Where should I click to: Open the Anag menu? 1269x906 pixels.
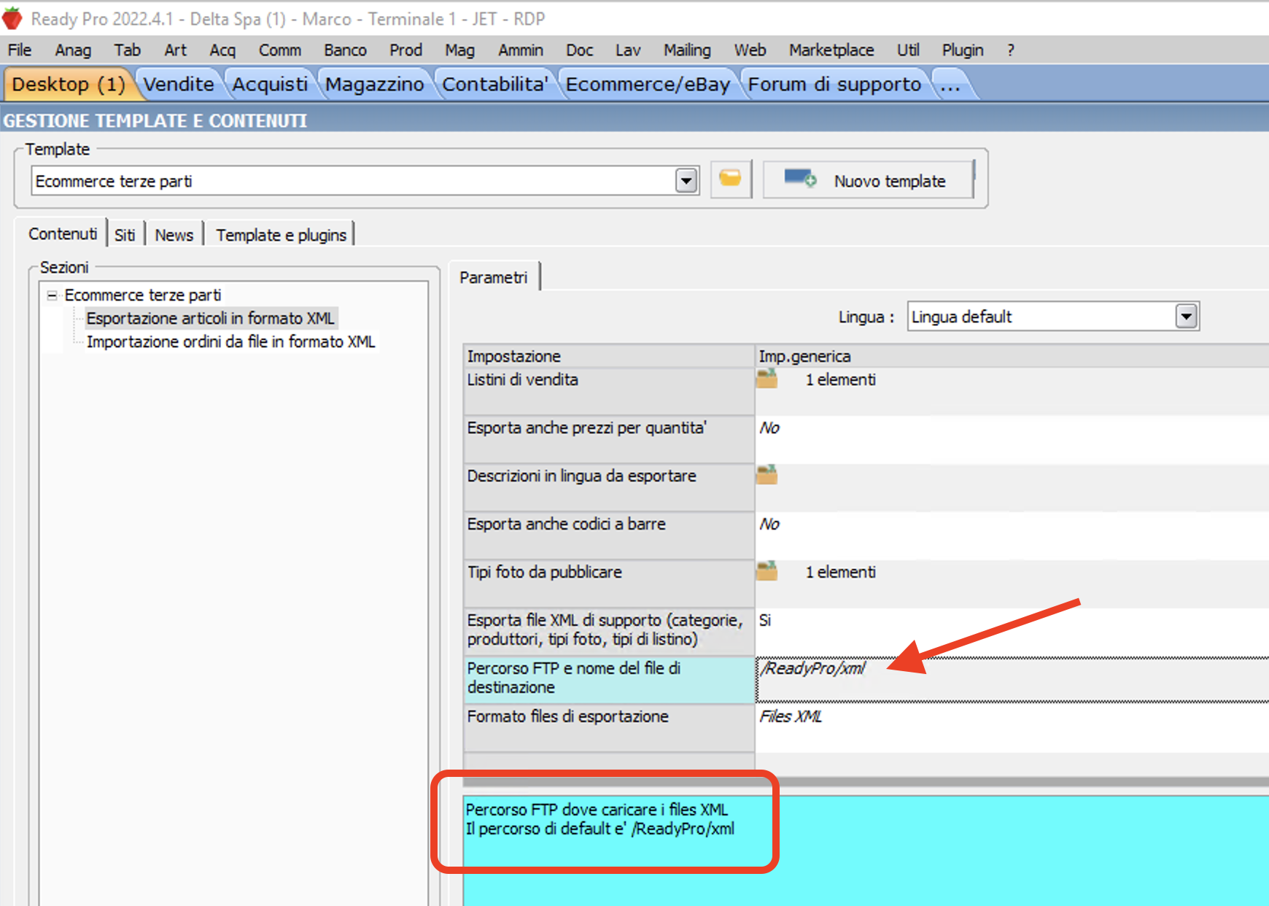73,50
